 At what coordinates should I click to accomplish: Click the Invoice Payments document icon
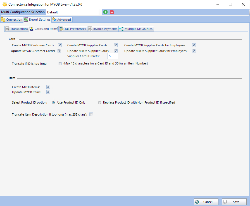tap(90, 29)
